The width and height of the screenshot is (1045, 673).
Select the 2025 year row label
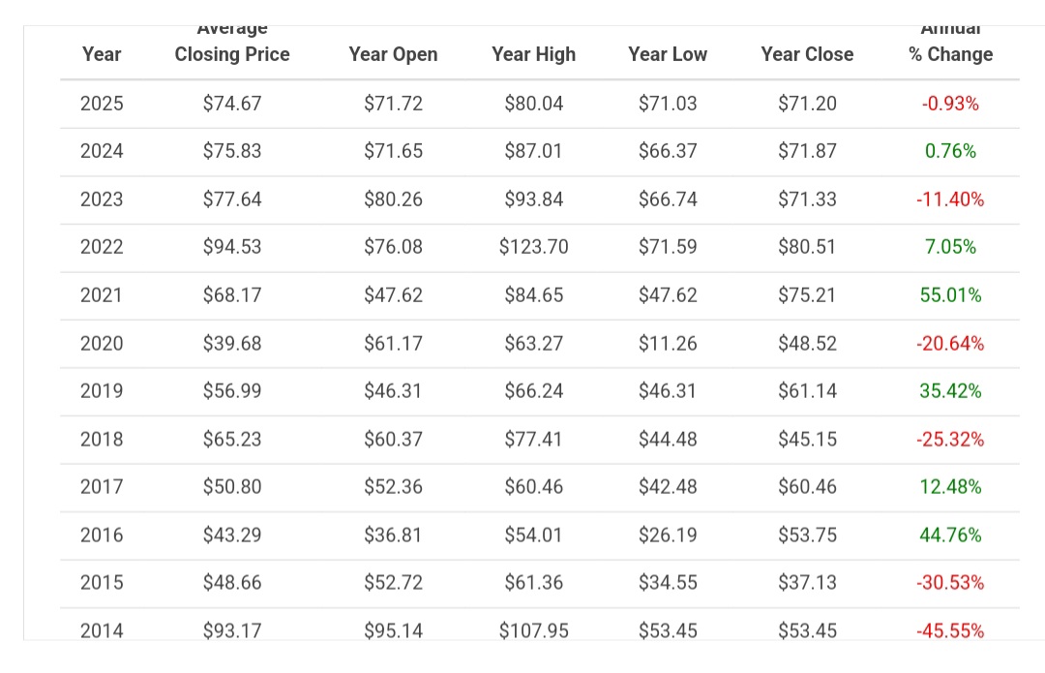(102, 104)
